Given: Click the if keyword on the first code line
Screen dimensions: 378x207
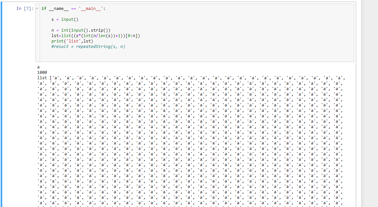Looking at the screenshot, I should tap(44, 9).
